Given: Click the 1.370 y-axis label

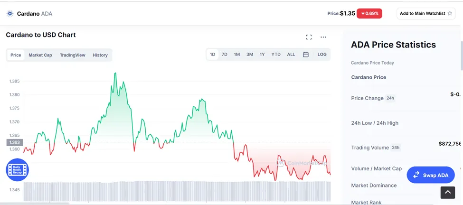Looking at the screenshot, I should (x=13, y=122).
